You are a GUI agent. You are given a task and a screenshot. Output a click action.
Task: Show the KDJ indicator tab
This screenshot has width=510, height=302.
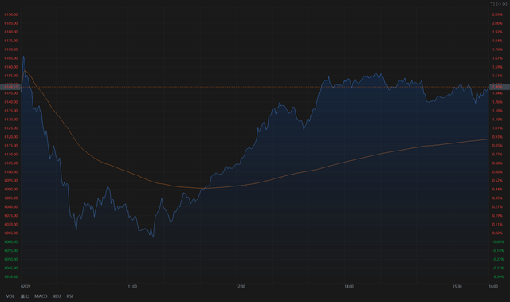click(x=57, y=296)
